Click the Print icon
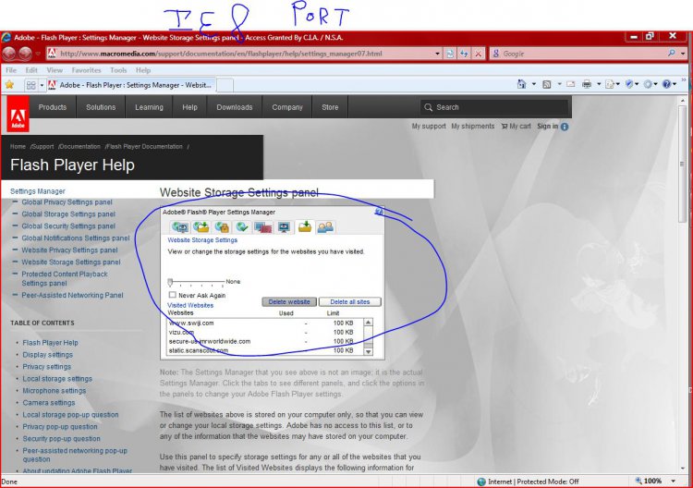693x488 pixels. click(x=587, y=84)
